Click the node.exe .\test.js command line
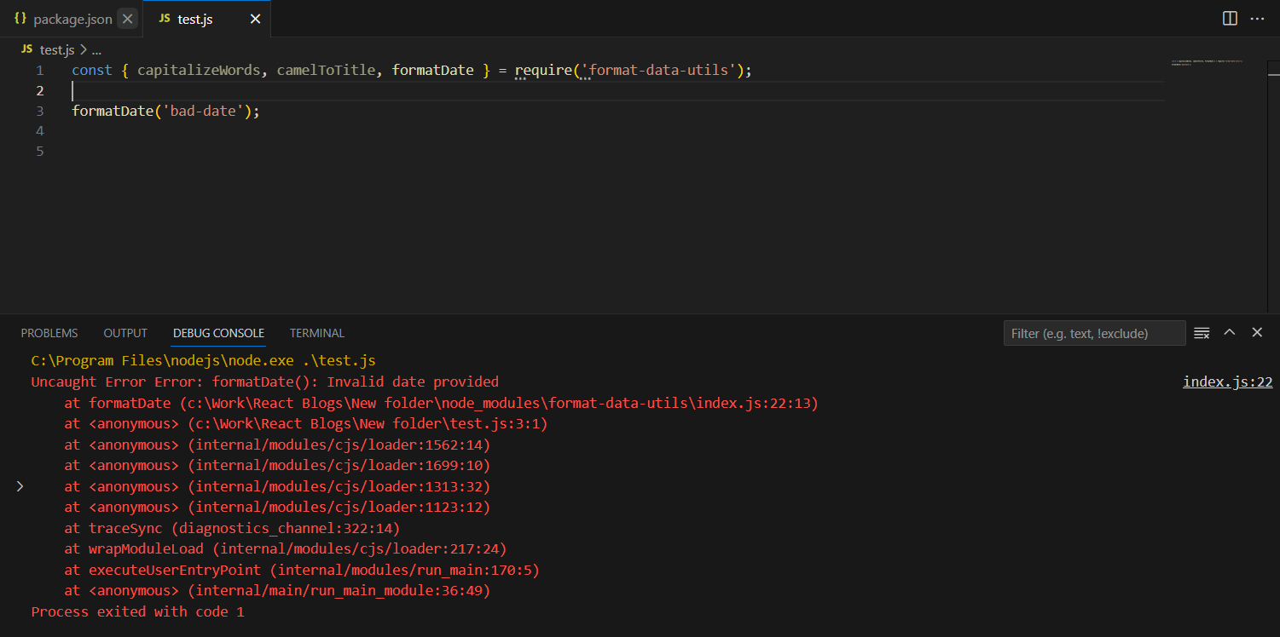The image size is (1280, 637). coord(203,361)
